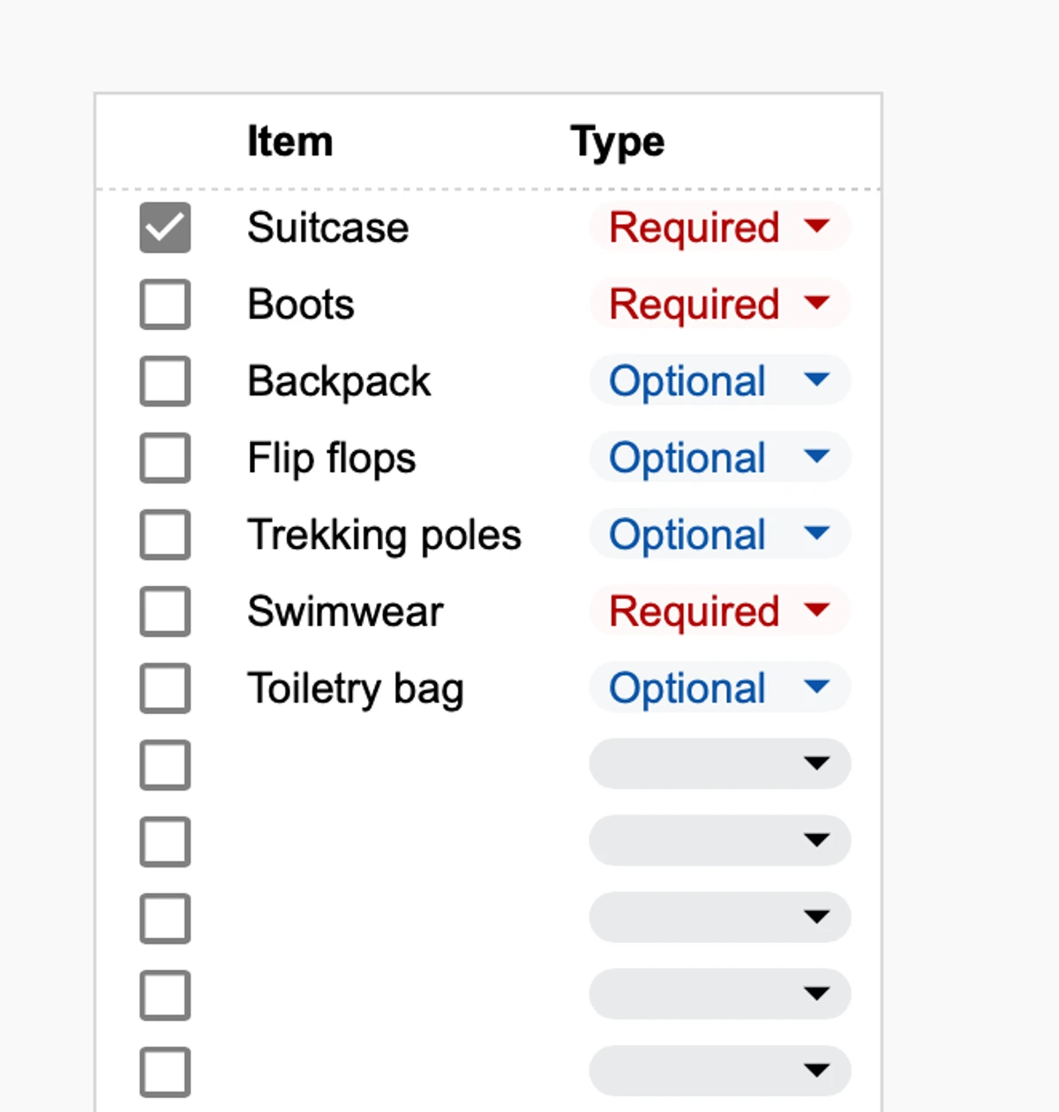Open the Optional dropdown for Backpack
Screen dimensions: 1059x1112
point(719,381)
